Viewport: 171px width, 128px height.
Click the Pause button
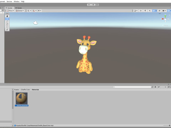93,5
